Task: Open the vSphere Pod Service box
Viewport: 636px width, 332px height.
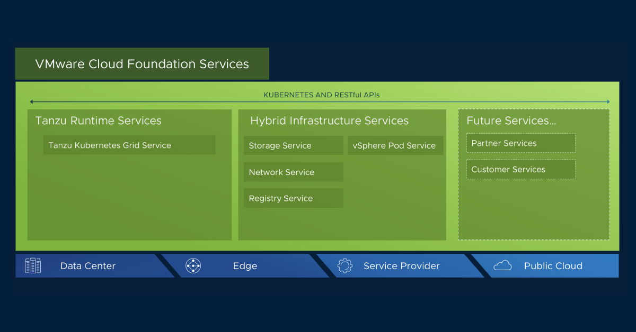Action: [395, 145]
